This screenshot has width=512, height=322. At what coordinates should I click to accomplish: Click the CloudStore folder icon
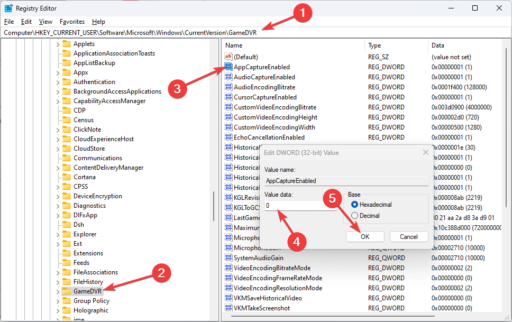coord(67,148)
